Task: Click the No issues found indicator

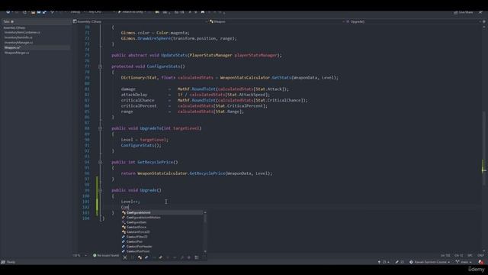Action: [106, 255]
